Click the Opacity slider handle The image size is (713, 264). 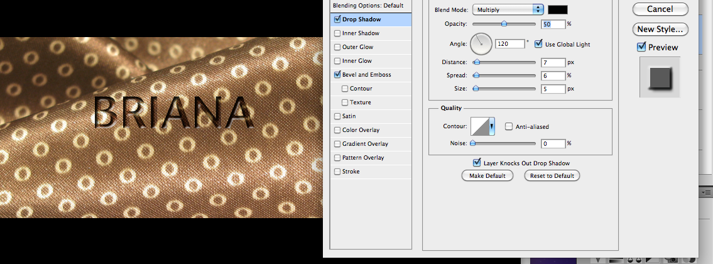tap(504, 23)
